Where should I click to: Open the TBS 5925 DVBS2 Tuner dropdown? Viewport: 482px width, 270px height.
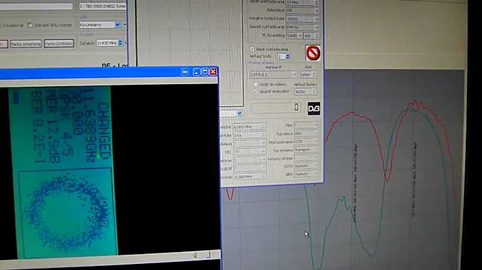coord(102,6)
